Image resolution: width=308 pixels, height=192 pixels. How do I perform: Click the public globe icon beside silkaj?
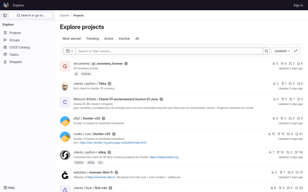tap(109, 153)
